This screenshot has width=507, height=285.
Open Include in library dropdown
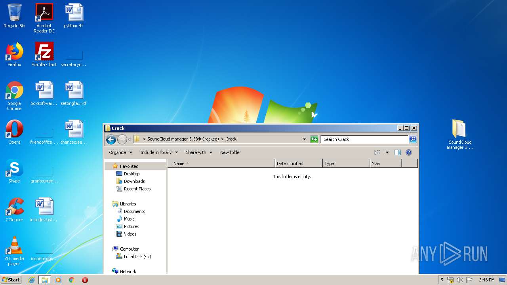(x=159, y=152)
